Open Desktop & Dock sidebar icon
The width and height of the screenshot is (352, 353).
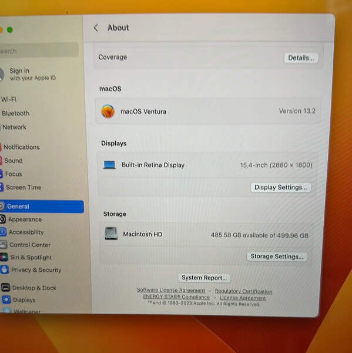coord(6,288)
